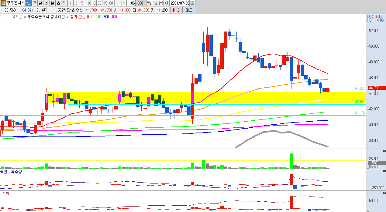Screen dimensions: 386x212
Task: Click the 41,194 support line label
Action: (360, 113)
